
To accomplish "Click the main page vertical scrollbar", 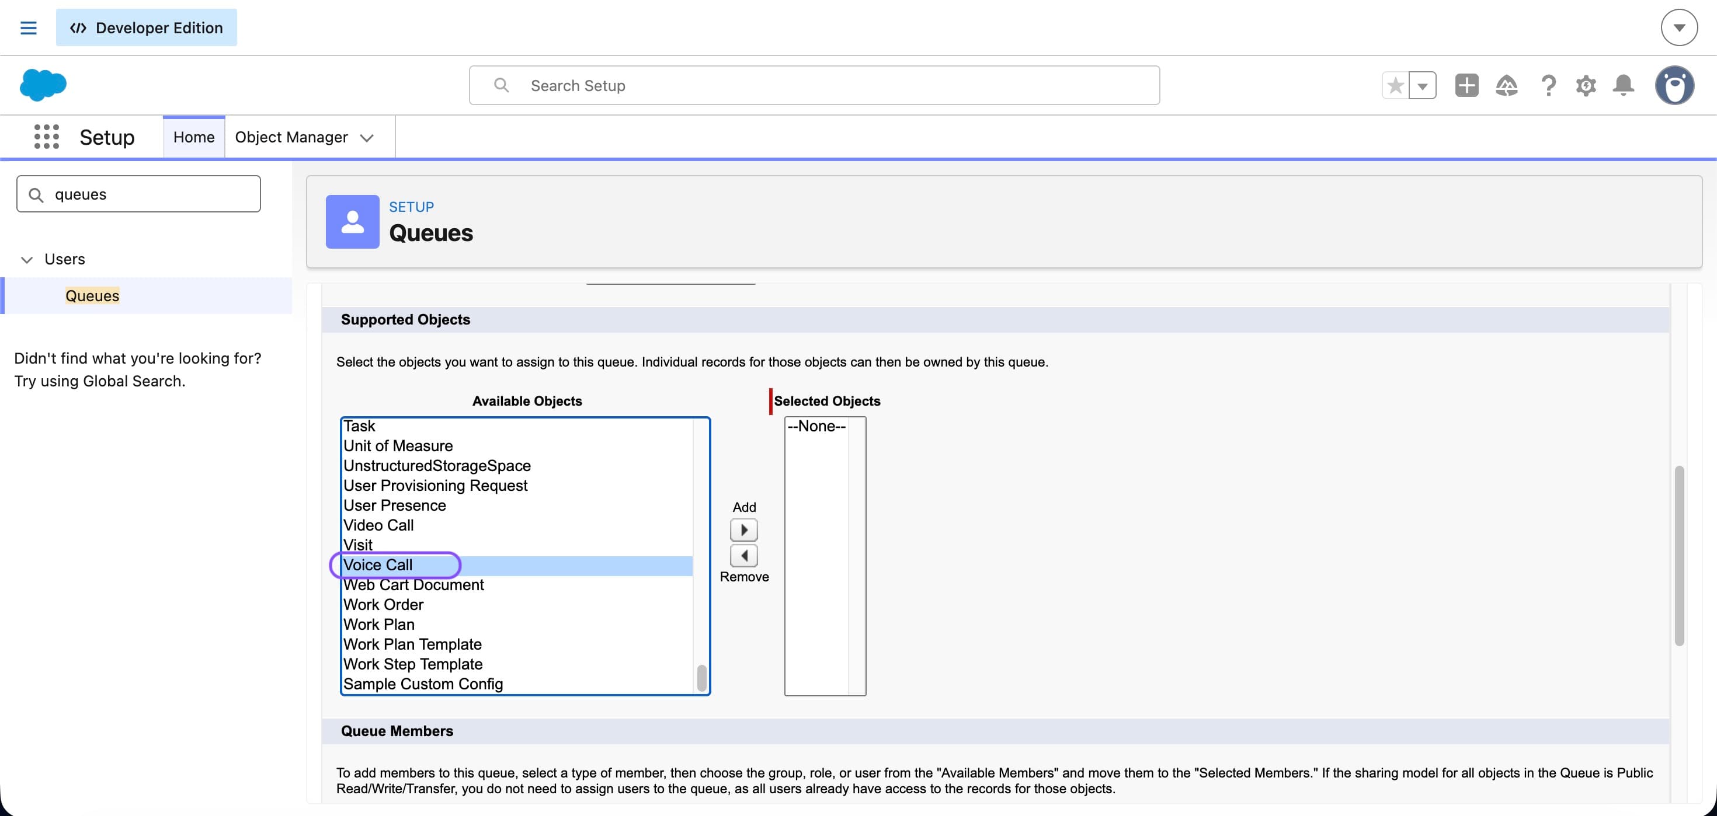I will click(x=1679, y=556).
